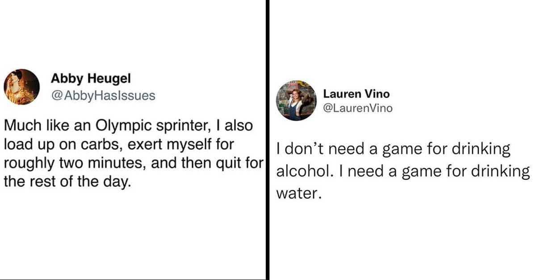The image size is (536, 280).
Task: Click Lauren Vino's profile picture
Action: (x=293, y=100)
